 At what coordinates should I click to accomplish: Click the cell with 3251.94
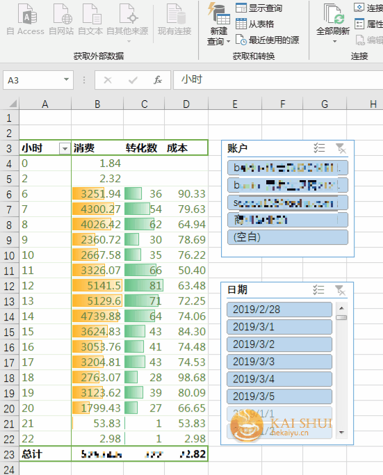pos(97,193)
